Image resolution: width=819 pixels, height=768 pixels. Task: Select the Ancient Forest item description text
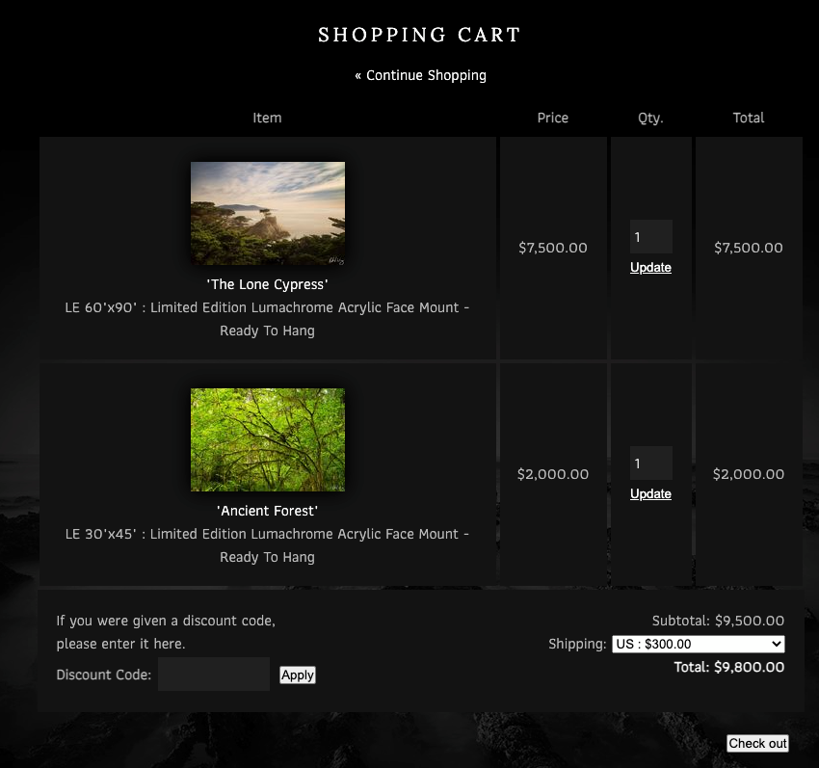(x=268, y=545)
